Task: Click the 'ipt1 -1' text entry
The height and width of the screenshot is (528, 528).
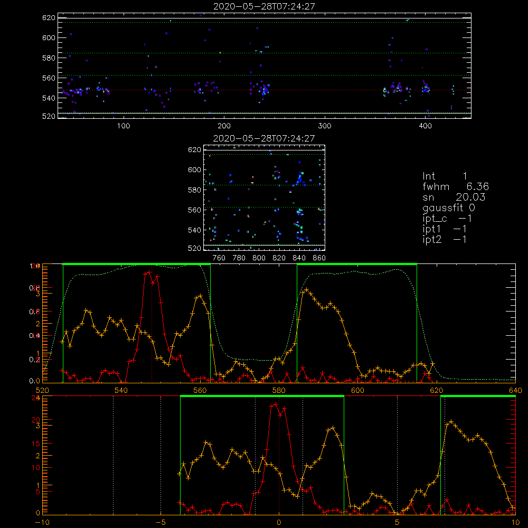Action: pos(445,229)
